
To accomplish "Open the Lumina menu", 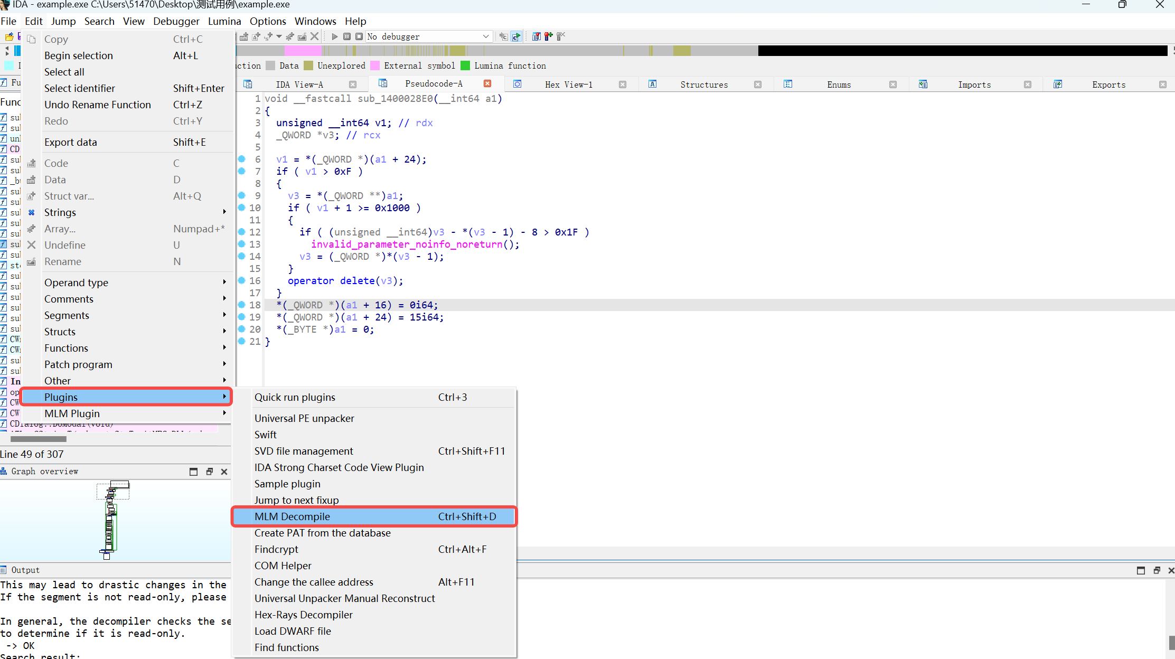I will (x=224, y=21).
